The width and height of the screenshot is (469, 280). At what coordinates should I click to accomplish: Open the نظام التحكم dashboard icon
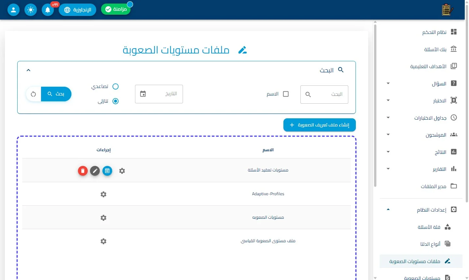[454, 32]
